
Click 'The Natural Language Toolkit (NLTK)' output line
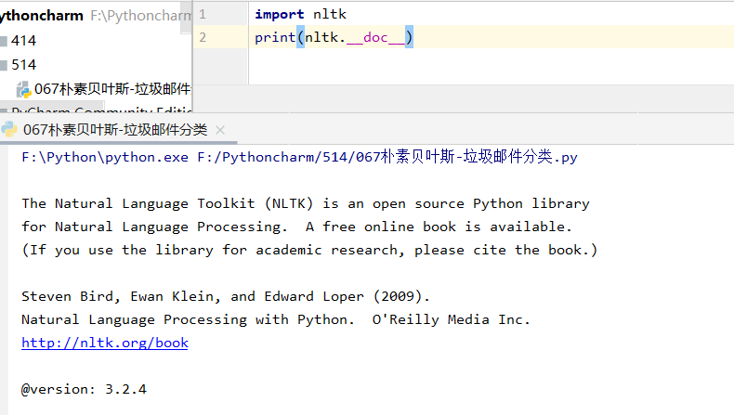tap(305, 203)
